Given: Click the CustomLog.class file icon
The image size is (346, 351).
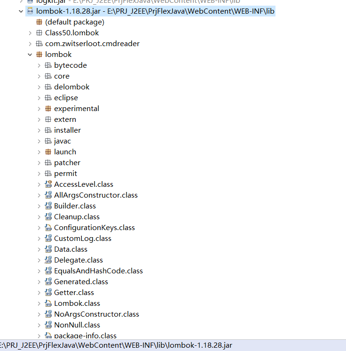Looking at the screenshot, I should pos(48,238).
